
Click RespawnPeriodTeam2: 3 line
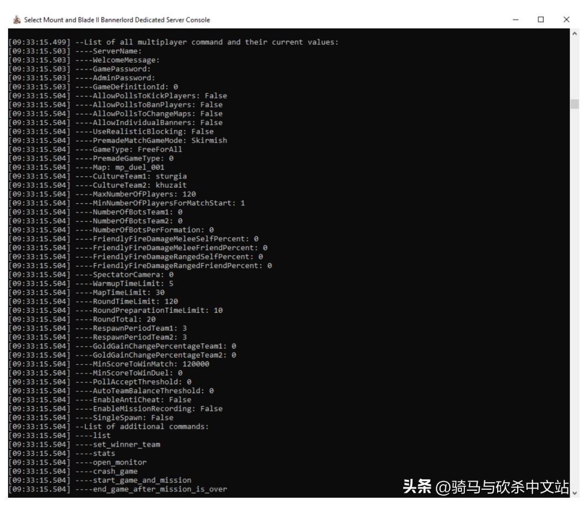pyautogui.click(x=97, y=337)
